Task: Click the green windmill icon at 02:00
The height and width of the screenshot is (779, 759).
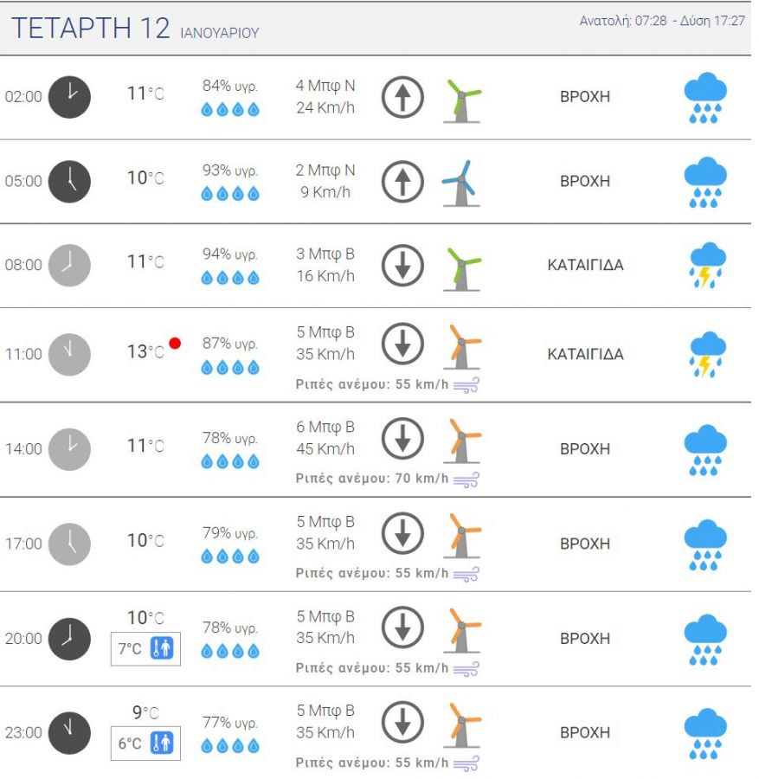Action: point(462,100)
